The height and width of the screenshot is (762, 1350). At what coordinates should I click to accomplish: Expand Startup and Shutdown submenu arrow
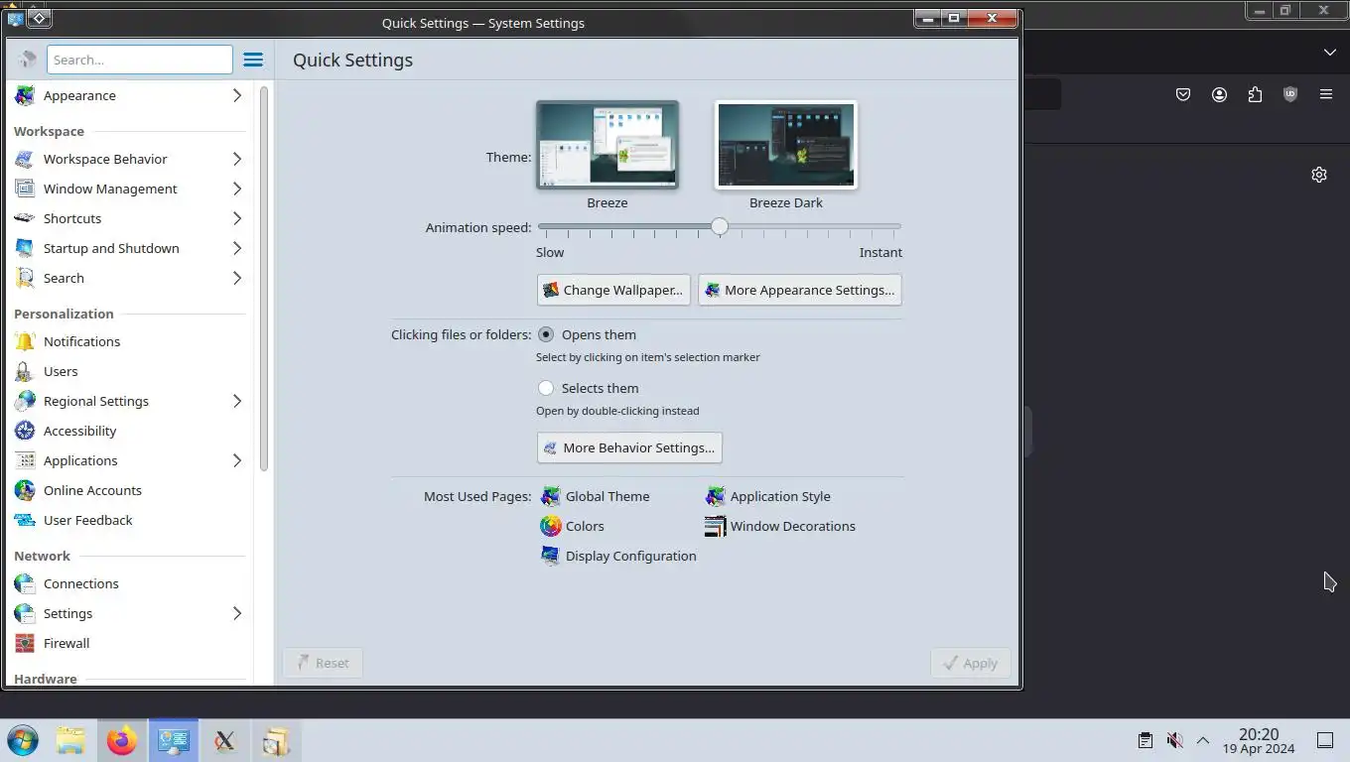click(x=237, y=248)
